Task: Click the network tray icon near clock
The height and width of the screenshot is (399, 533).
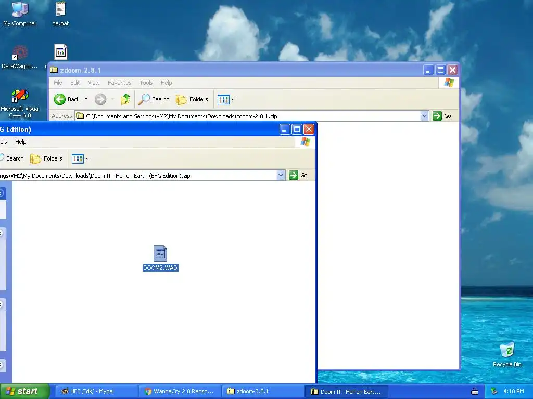Action: click(494, 392)
